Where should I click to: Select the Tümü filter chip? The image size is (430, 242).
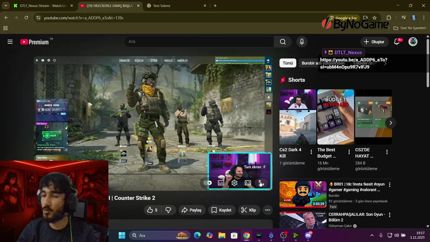point(288,63)
